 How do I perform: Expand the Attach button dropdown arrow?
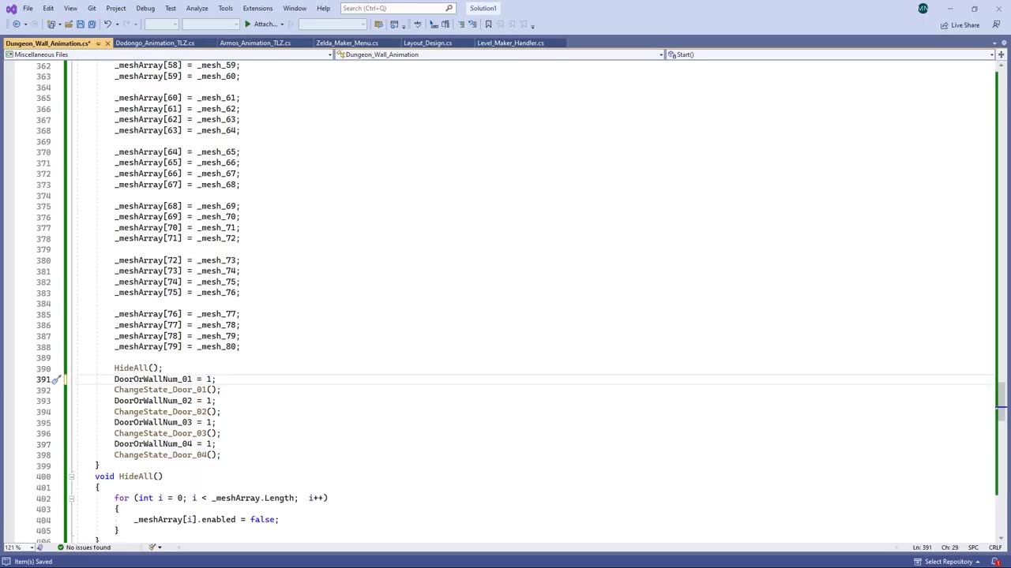pos(282,24)
